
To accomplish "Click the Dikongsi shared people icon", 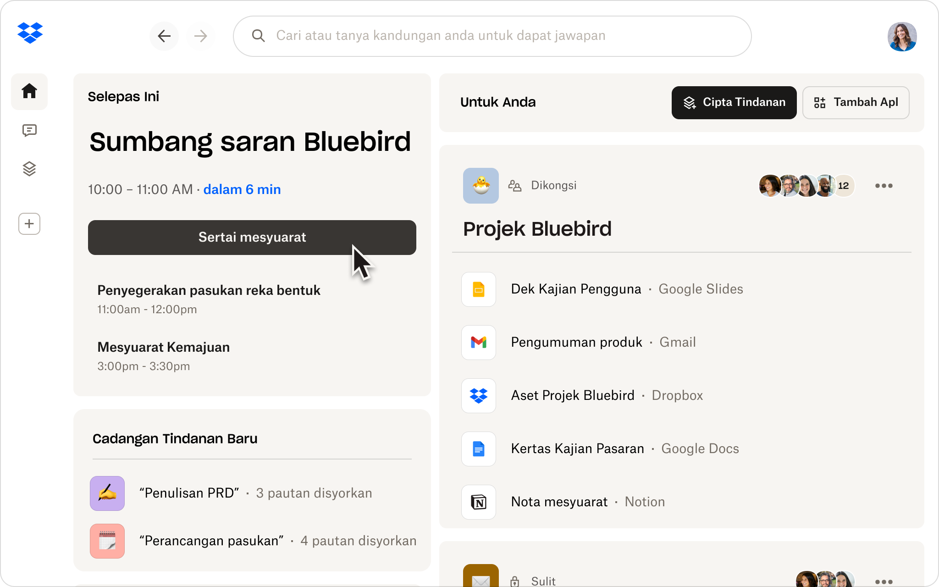I will pos(515,186).
